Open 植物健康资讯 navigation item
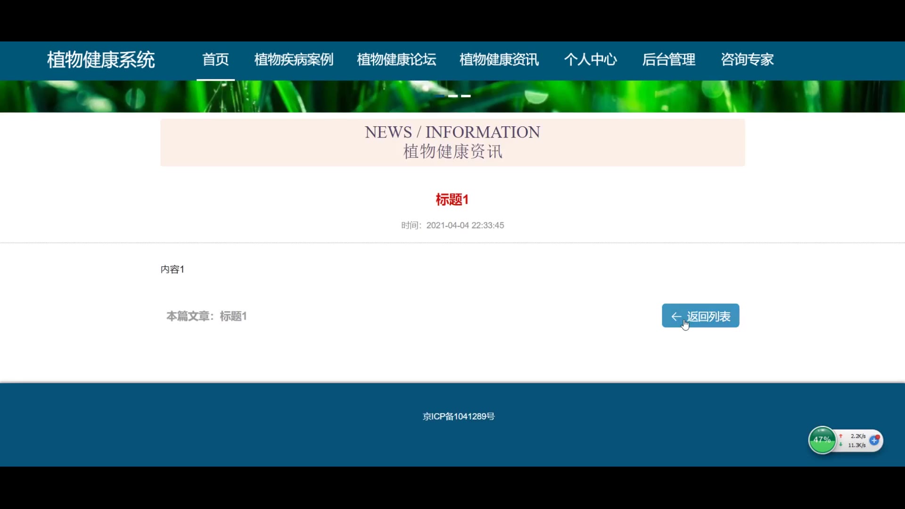This screenshot has height=509, width=905. point(499,60)
